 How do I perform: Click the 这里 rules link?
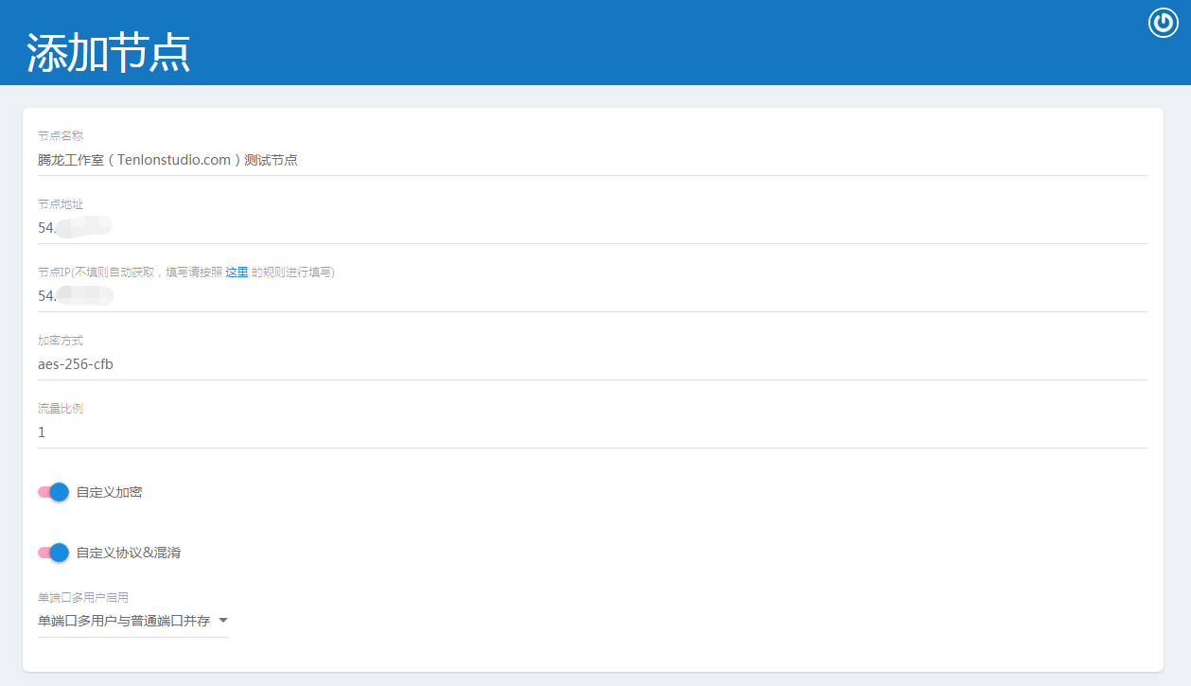click(x=237, y=273)
